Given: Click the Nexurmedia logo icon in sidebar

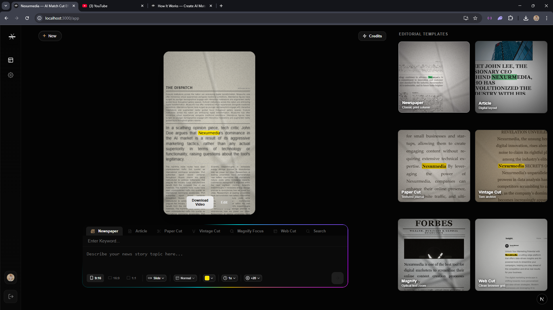Looking at the screenshot, I should pyautogui.click(x=12, y=37).
